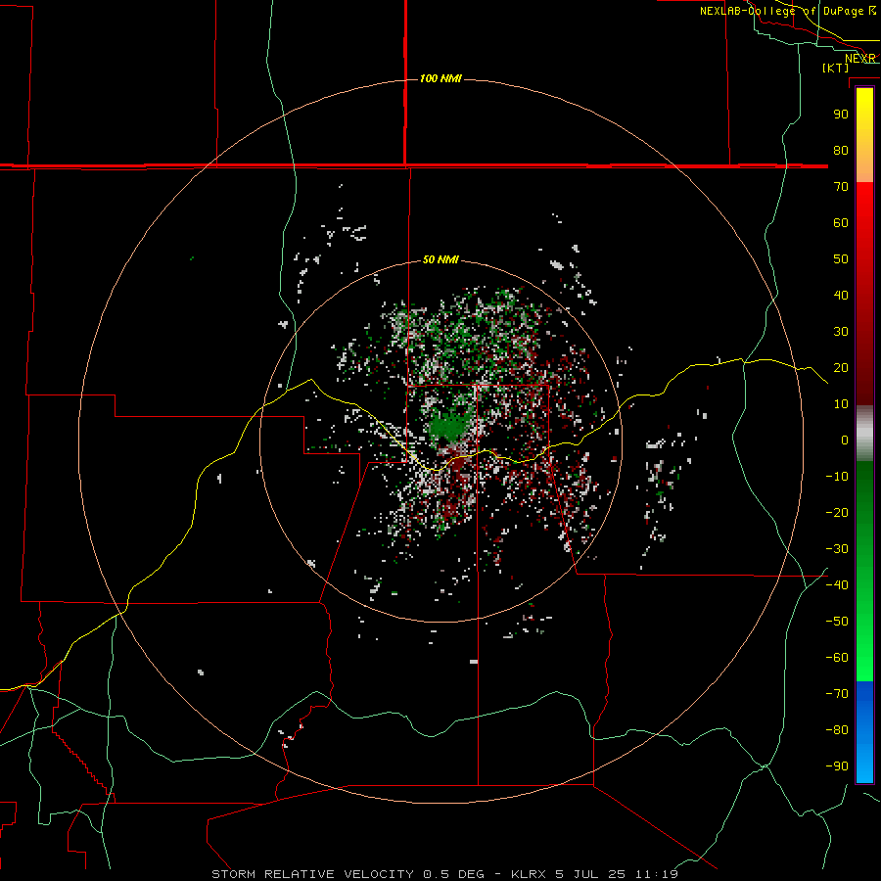Click the positive 90 scale value

(x=841, y=115)
